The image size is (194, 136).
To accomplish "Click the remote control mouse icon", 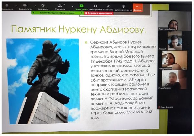I will point(123,7).
